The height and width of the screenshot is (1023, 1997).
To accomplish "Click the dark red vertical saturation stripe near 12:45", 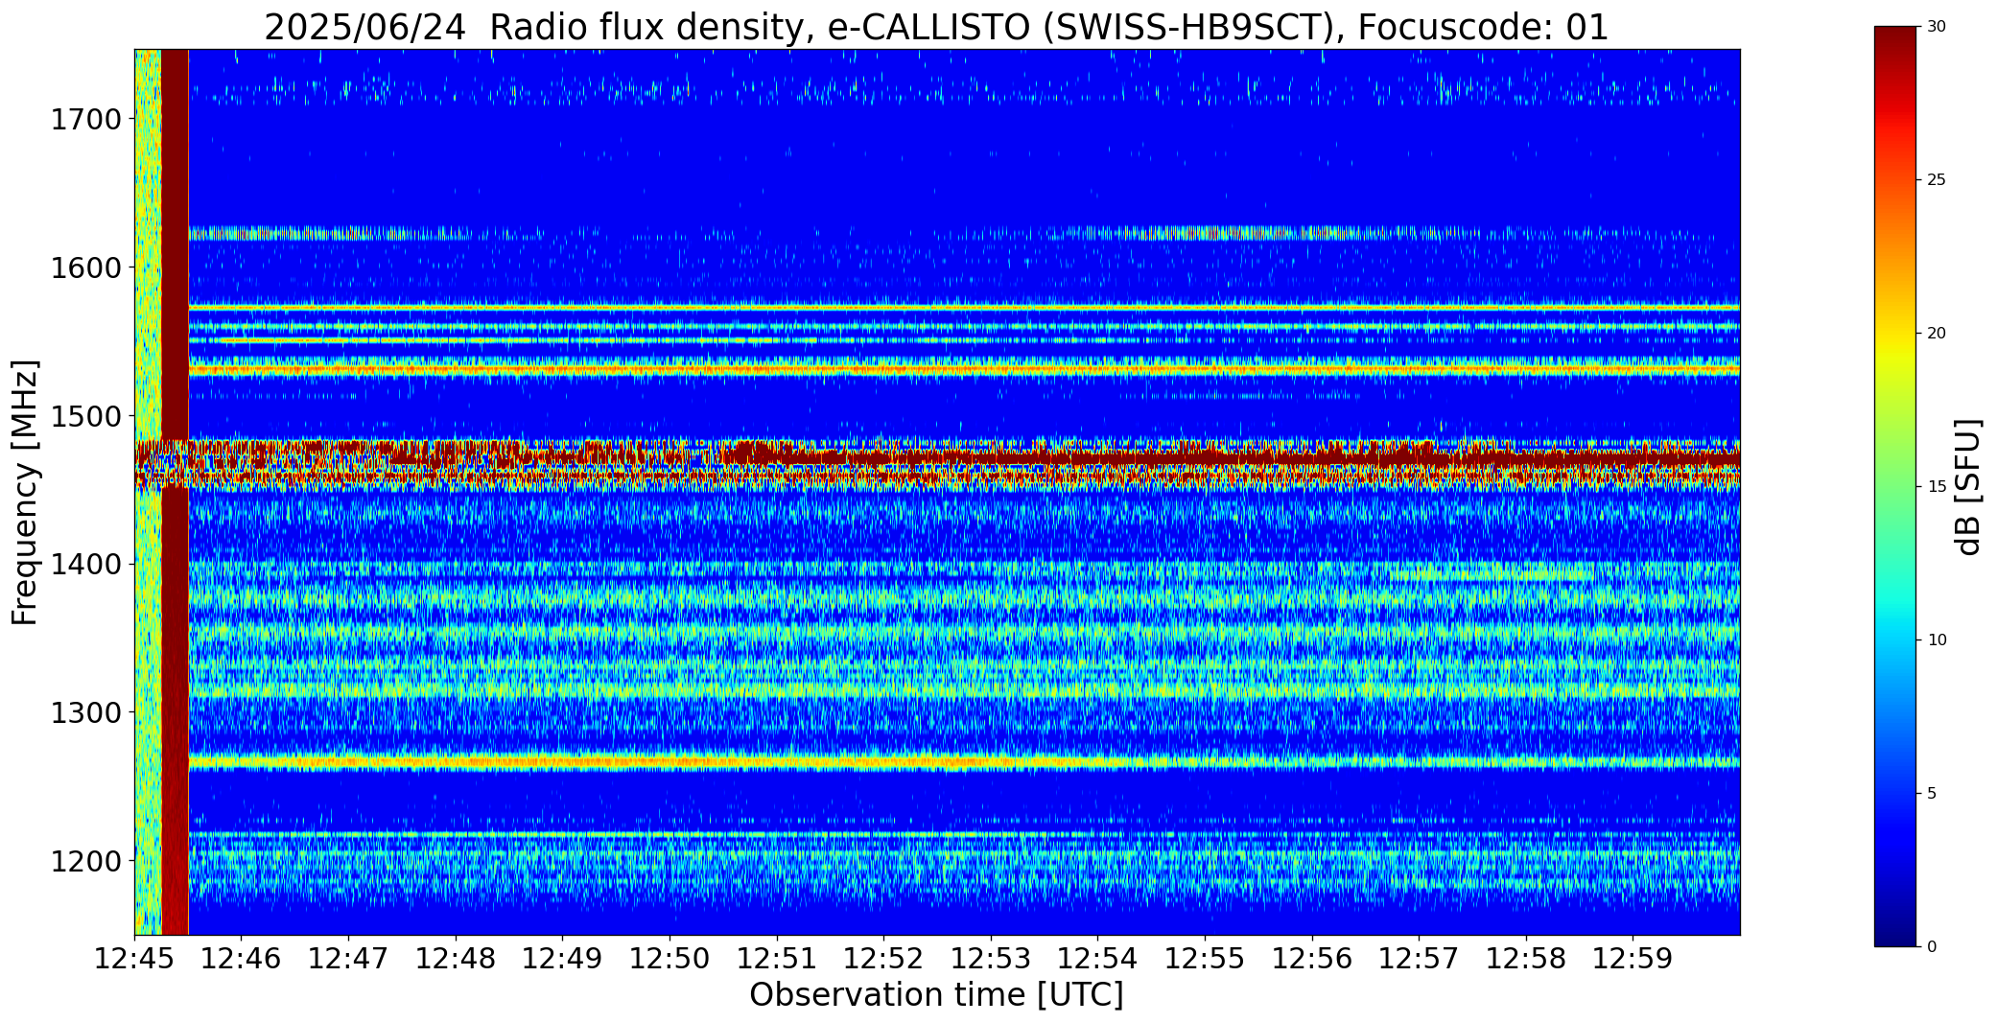I will [x=175, y=492].
